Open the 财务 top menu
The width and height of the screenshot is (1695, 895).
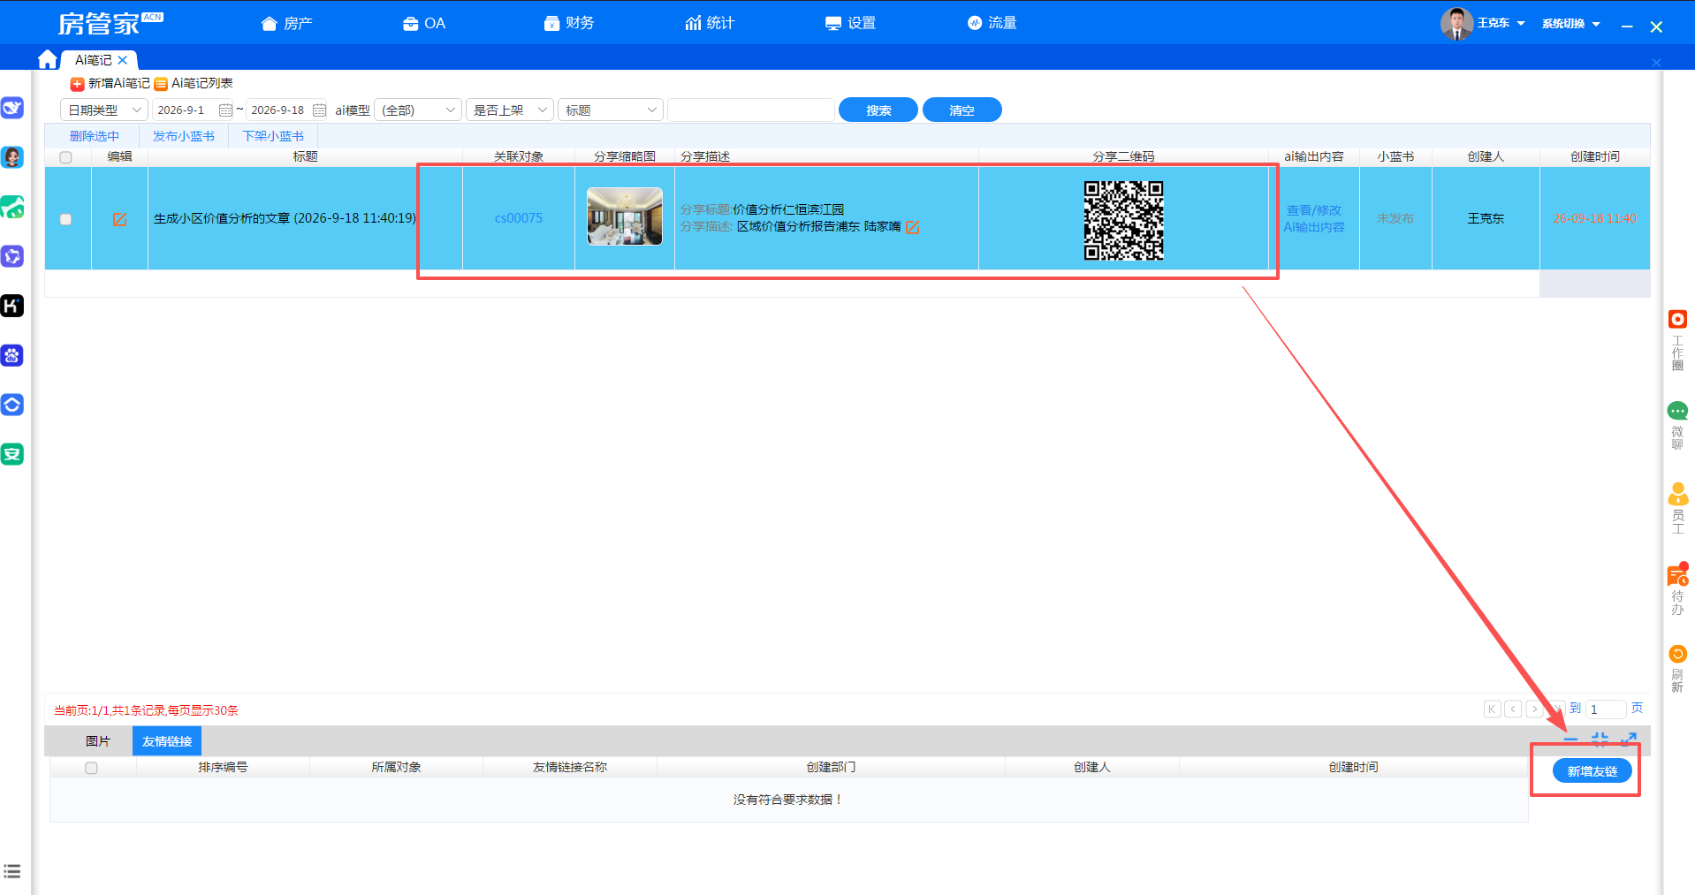pos(569,23)
